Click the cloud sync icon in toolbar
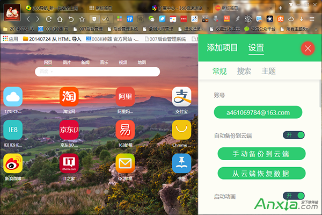 coord(291,19)
